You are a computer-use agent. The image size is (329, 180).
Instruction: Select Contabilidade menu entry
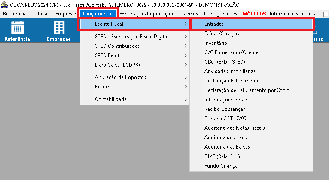pos(135,99)
